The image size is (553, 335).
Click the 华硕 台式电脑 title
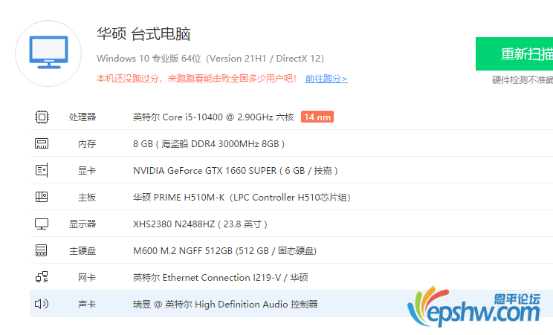point(143,34)
